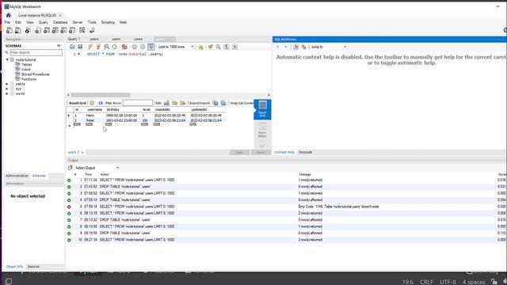Image resolution: width=507 pixels, height=285 pixels.
Task: Click the query editor horizontal scrollbar
Action: coord(101,95)
